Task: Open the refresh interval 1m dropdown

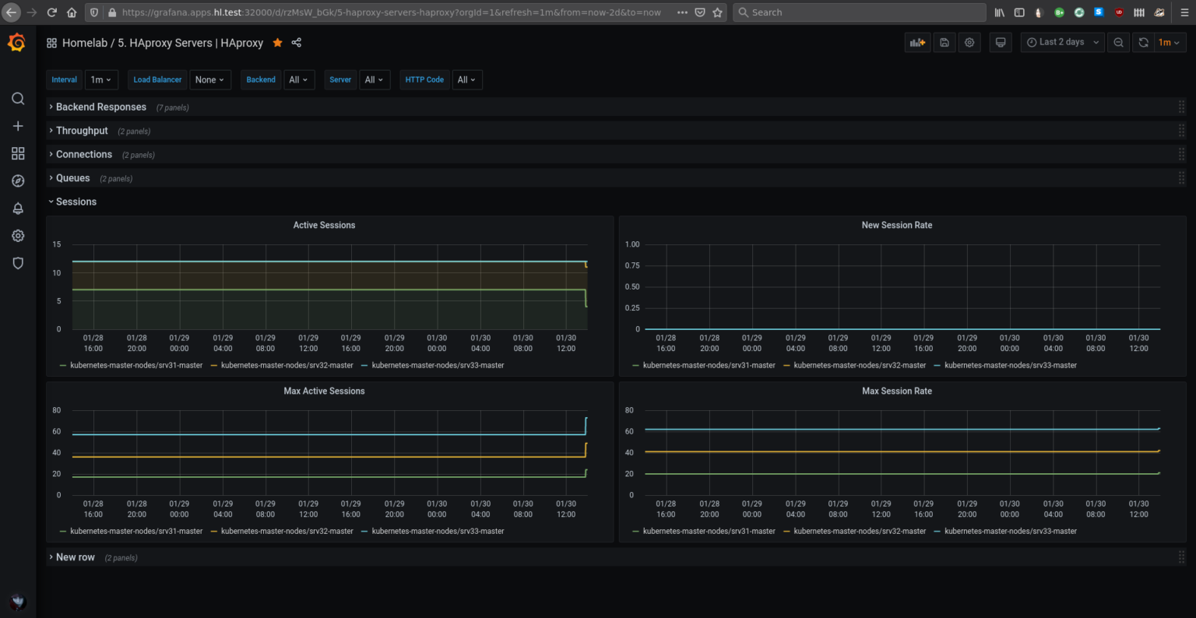Action: click(x=1168, y=42)
